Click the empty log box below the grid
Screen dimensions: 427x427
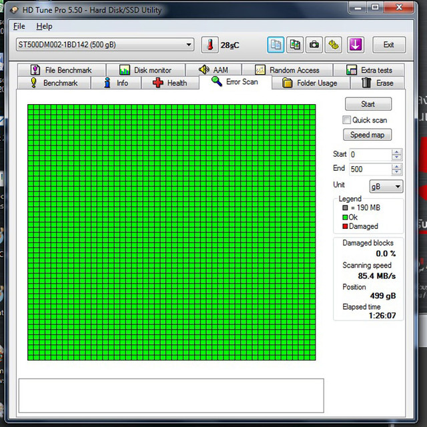171,396
